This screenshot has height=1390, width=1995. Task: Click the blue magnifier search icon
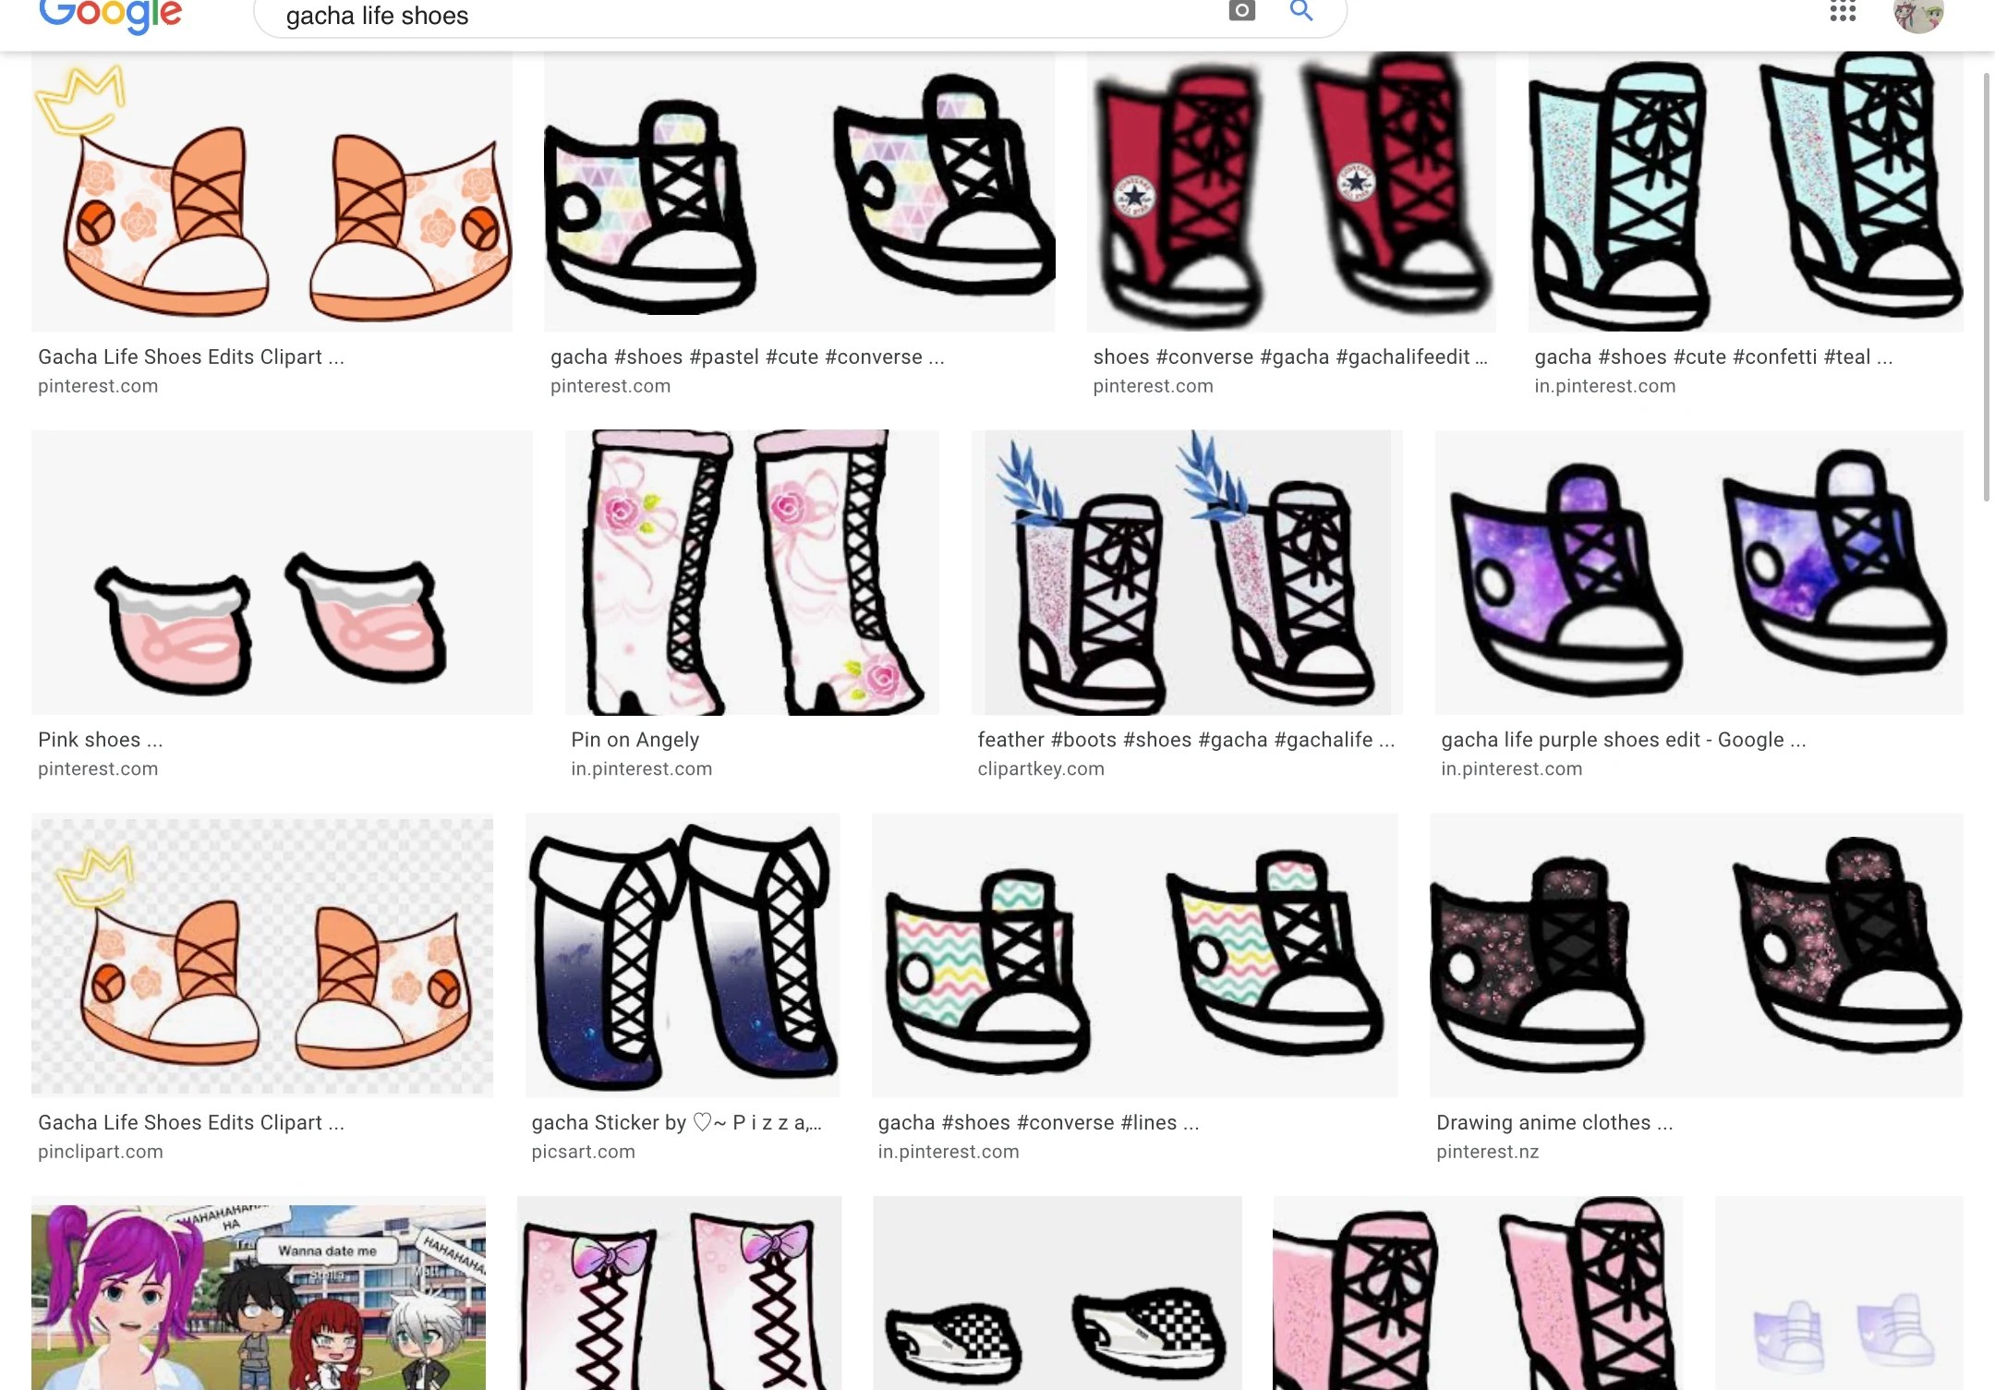[1301, 11]
